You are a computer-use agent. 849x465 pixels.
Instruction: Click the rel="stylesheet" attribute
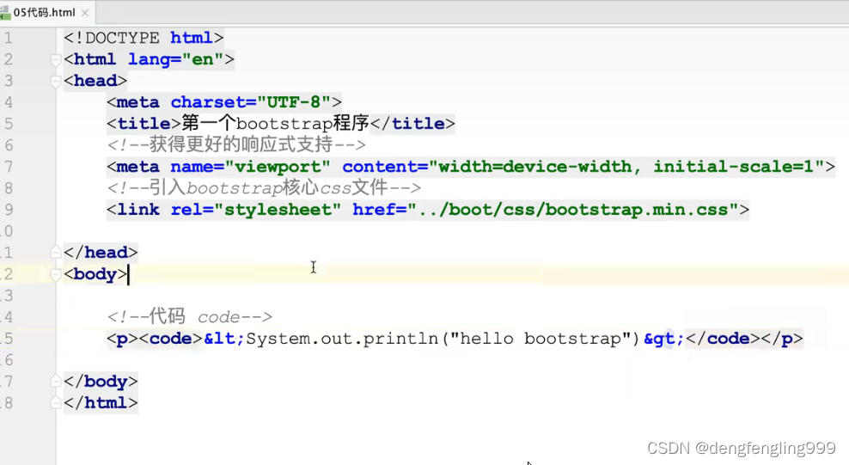256,210
